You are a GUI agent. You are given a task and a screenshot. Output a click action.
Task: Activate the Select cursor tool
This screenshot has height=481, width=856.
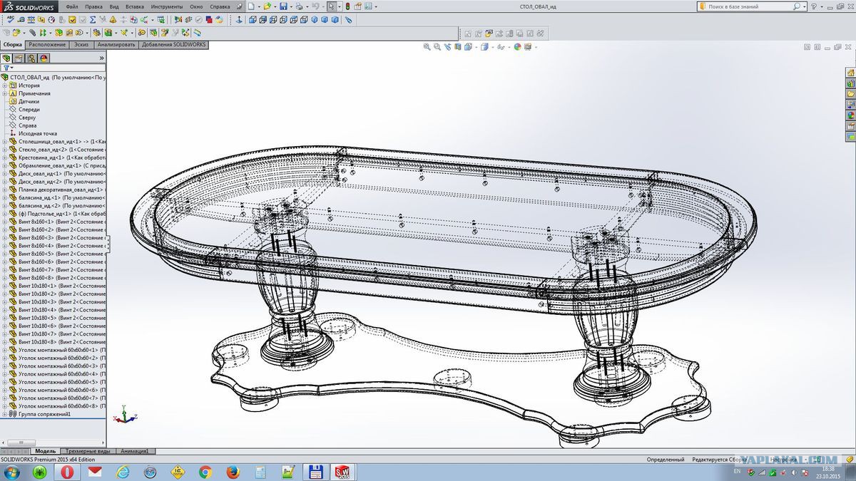331,6
